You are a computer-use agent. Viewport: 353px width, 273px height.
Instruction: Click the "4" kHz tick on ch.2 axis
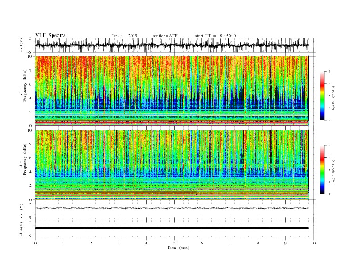pos(31,172)
